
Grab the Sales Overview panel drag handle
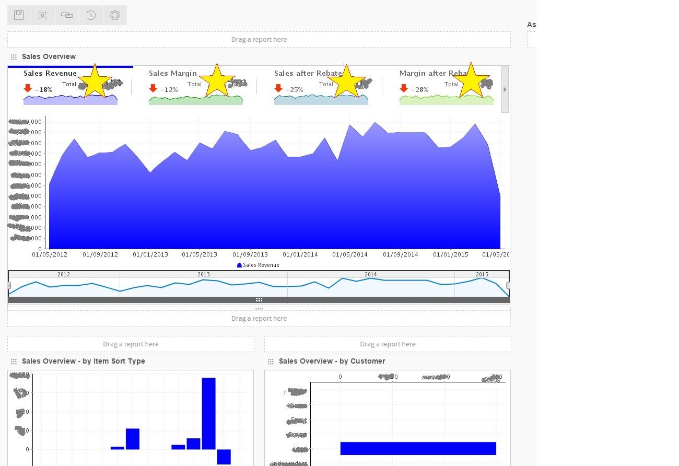[14, 57]
